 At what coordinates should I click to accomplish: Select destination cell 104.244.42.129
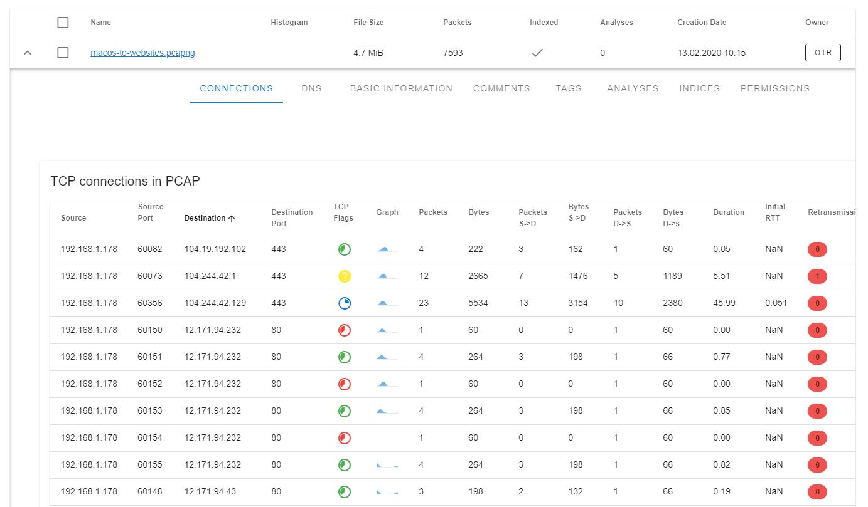click(x=215, y=303)
